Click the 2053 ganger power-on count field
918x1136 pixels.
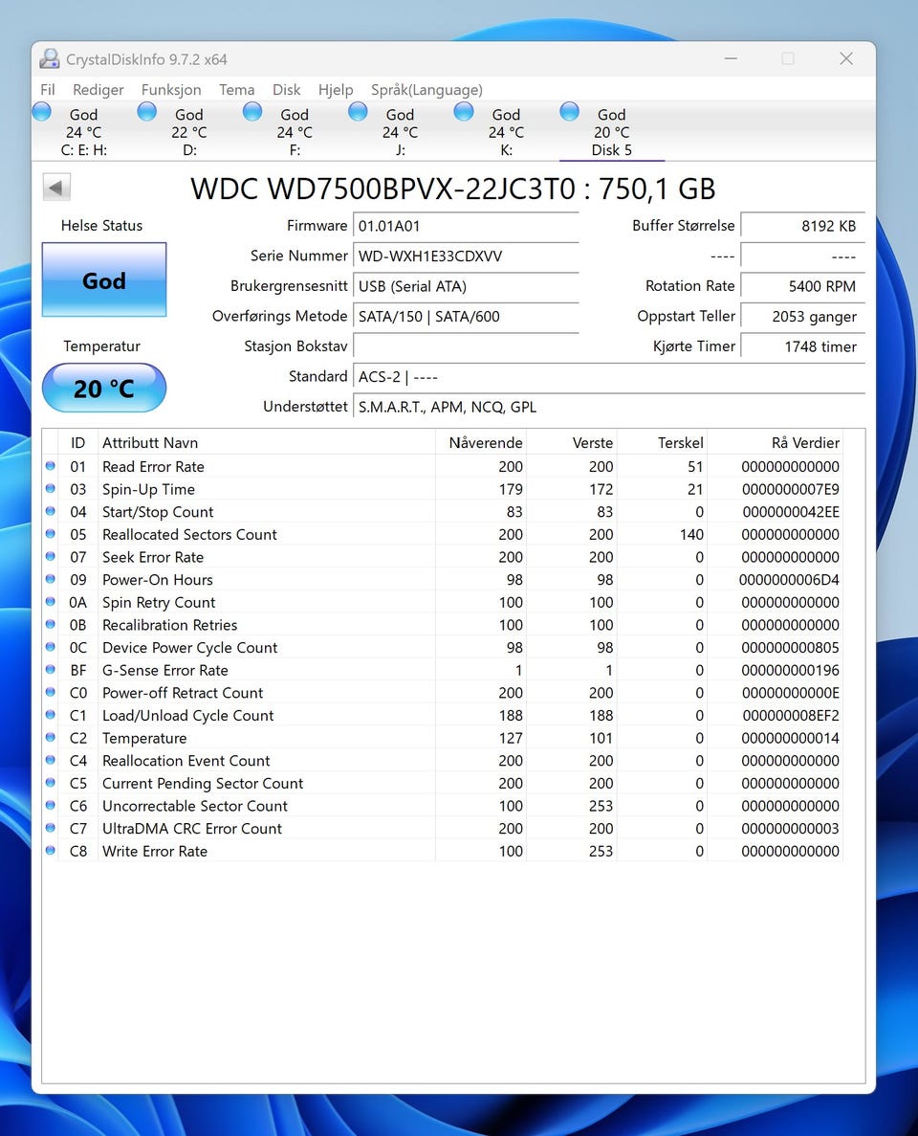(803, 317)
